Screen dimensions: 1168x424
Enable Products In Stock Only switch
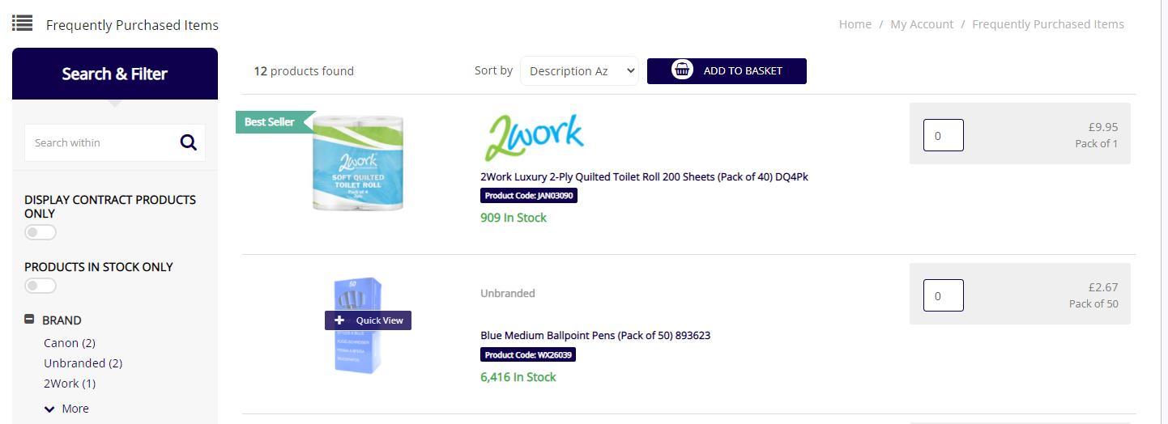tap(40, 286)
